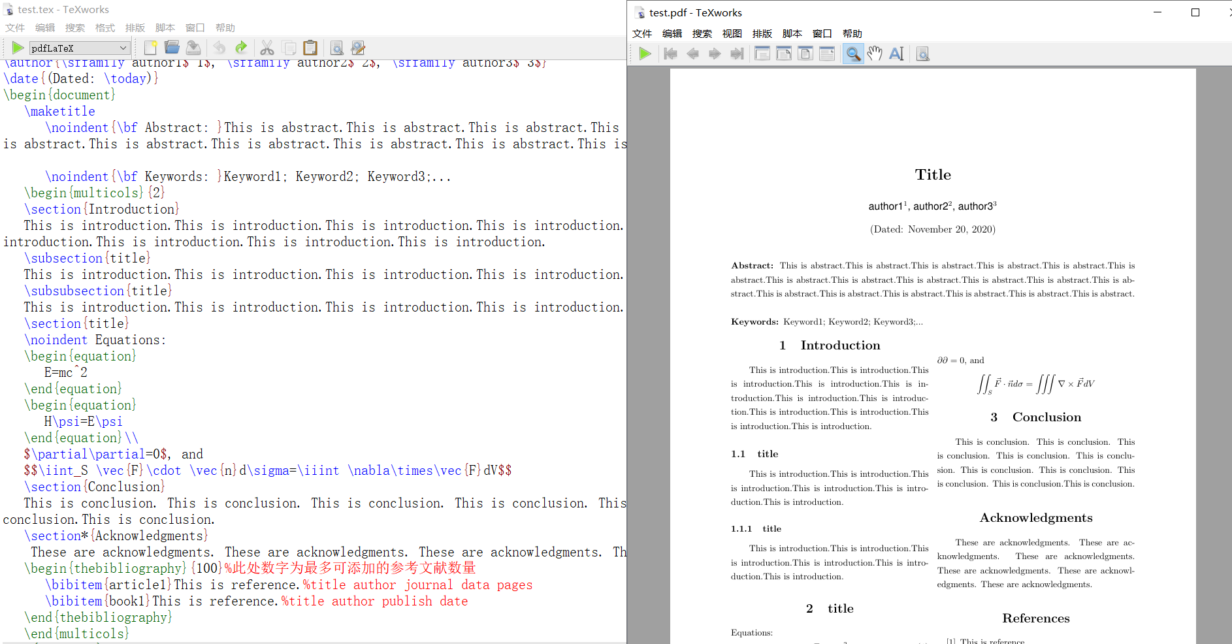Go to the next page in the PDF viewer
Screen dimensions: 1232x644
pyautogui.click(x=715, y=54)
